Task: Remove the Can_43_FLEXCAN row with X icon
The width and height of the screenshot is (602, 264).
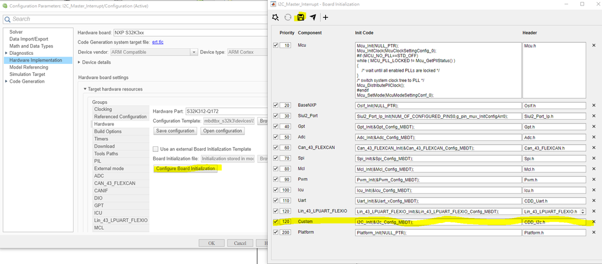Action: coord(594,148)
